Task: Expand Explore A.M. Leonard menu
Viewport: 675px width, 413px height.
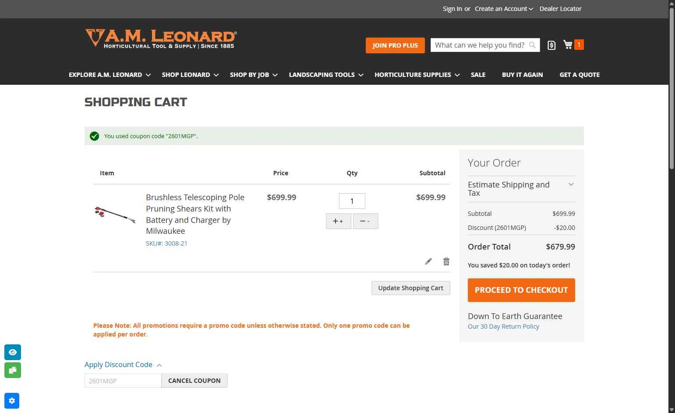Action: click(x=110, y=75)
